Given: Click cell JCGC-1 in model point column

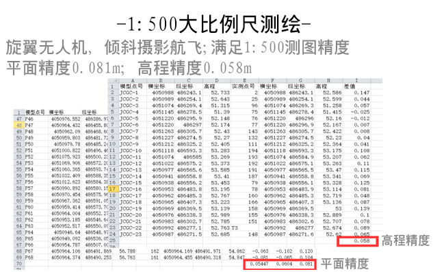Looking at the screenshot, I should [133, 92].
